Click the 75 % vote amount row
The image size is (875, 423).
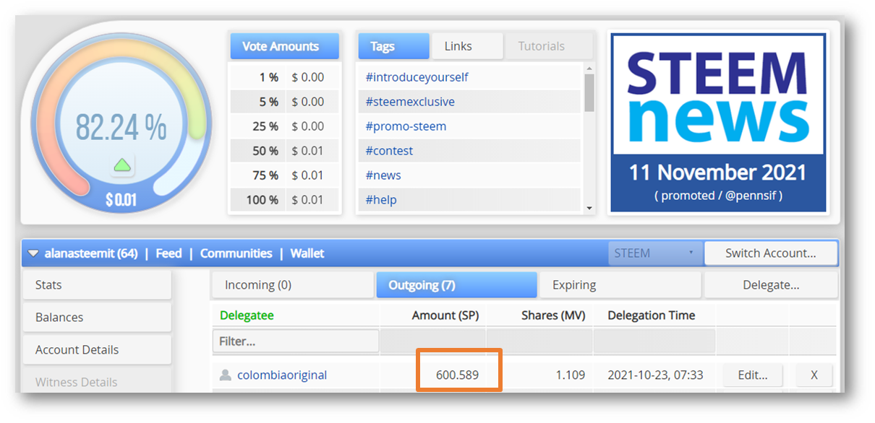coord(284,175)
